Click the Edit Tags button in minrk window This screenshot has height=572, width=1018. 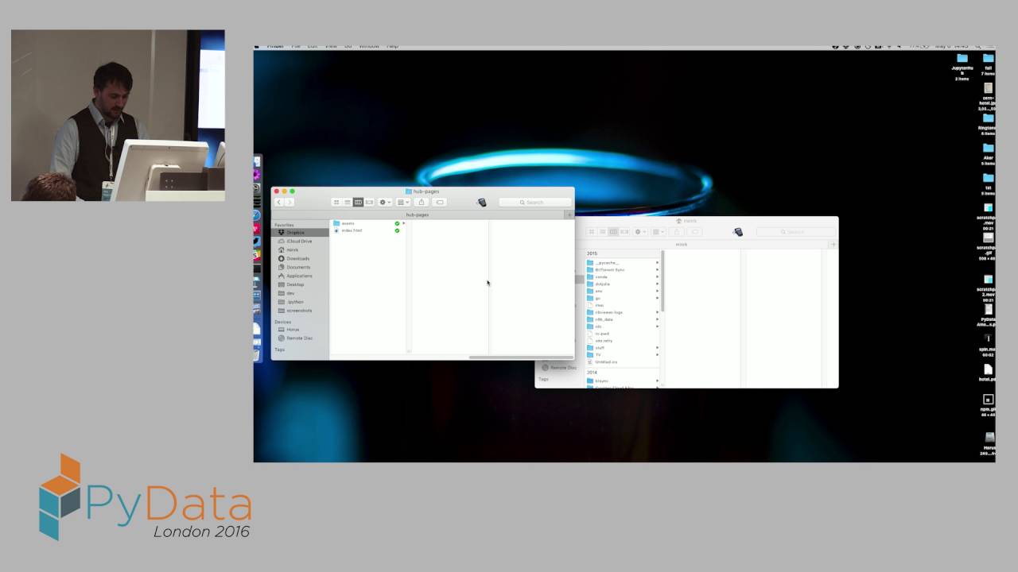point(695,232)
